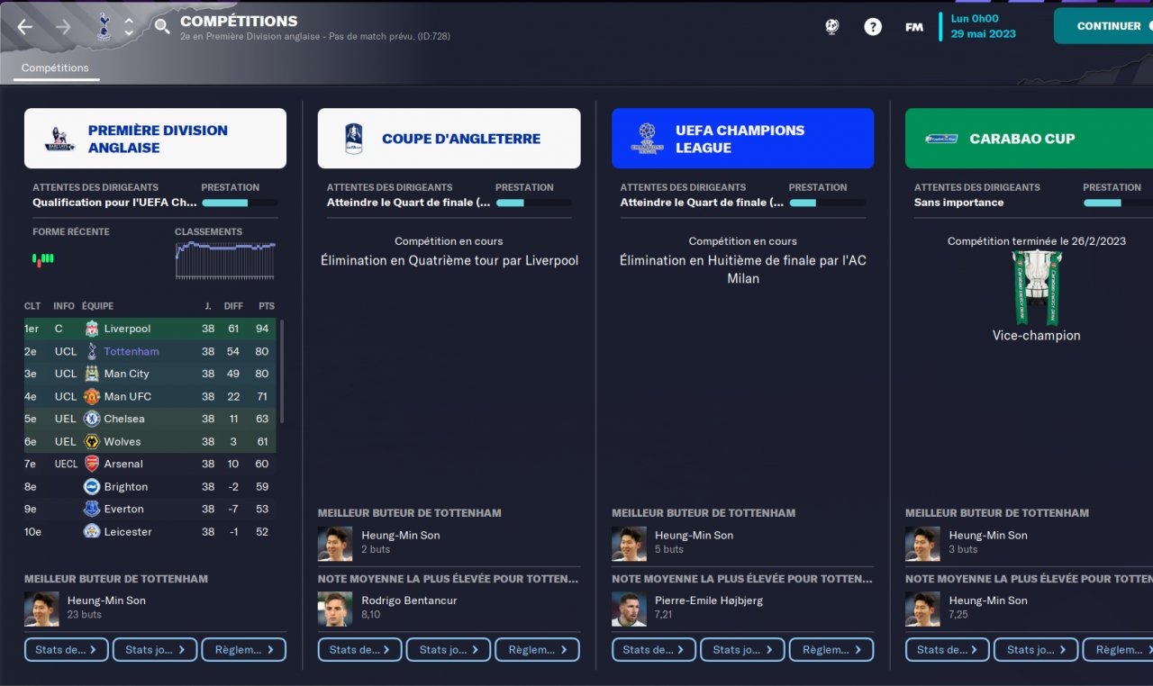Open the world football icon in the top bar
The height and width of the screenshot is (686, 1153).
pyautogui.click(x=832, y=27)
